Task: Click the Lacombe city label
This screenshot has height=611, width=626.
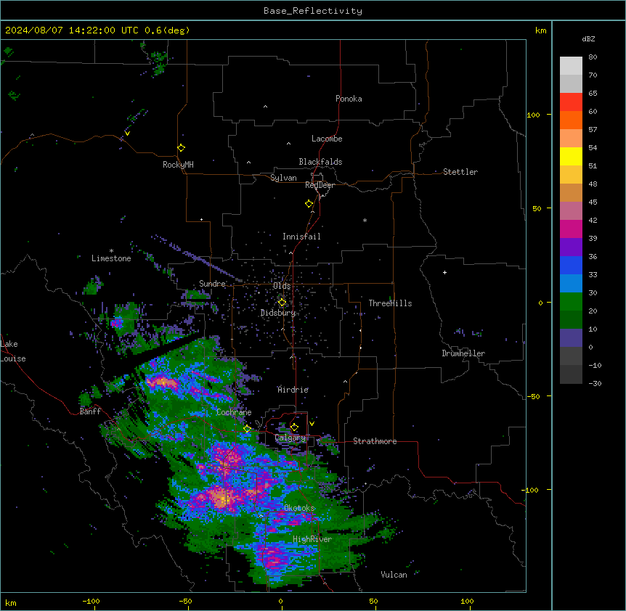Action: coord(327,139)
